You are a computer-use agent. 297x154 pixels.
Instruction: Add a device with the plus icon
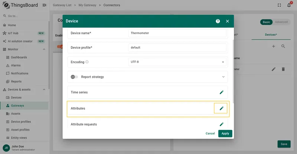pos(274,46)
